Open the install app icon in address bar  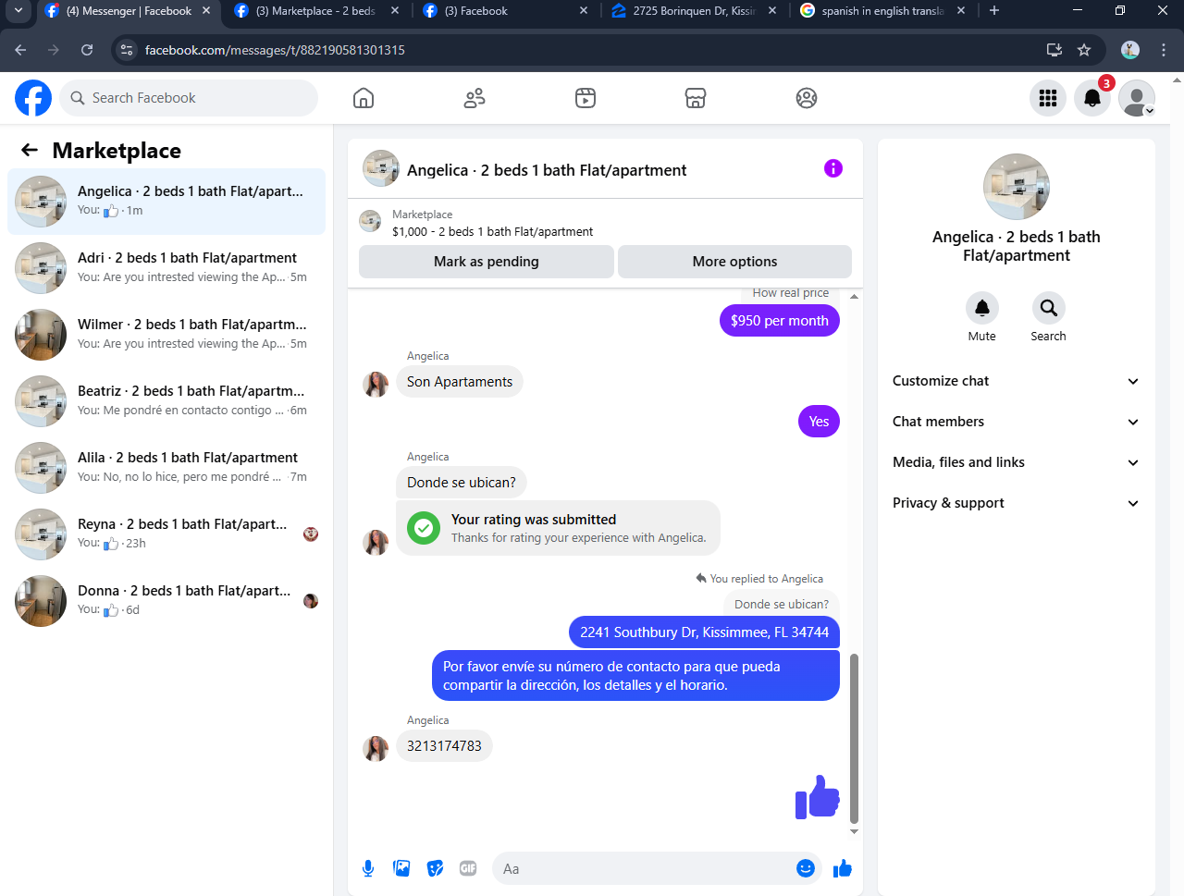(x=1054, y=50)
